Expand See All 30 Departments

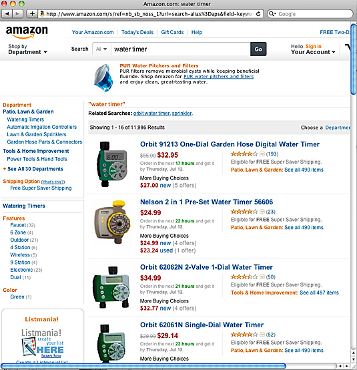pyautogui.click(x=33, y=169)
